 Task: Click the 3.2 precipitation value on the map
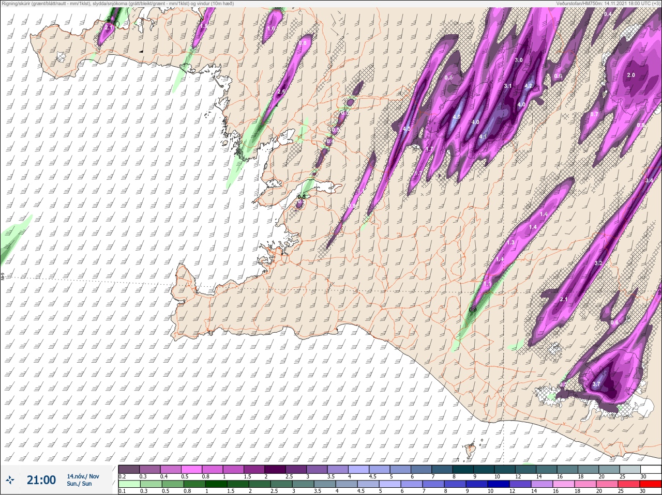pos(598,263)
